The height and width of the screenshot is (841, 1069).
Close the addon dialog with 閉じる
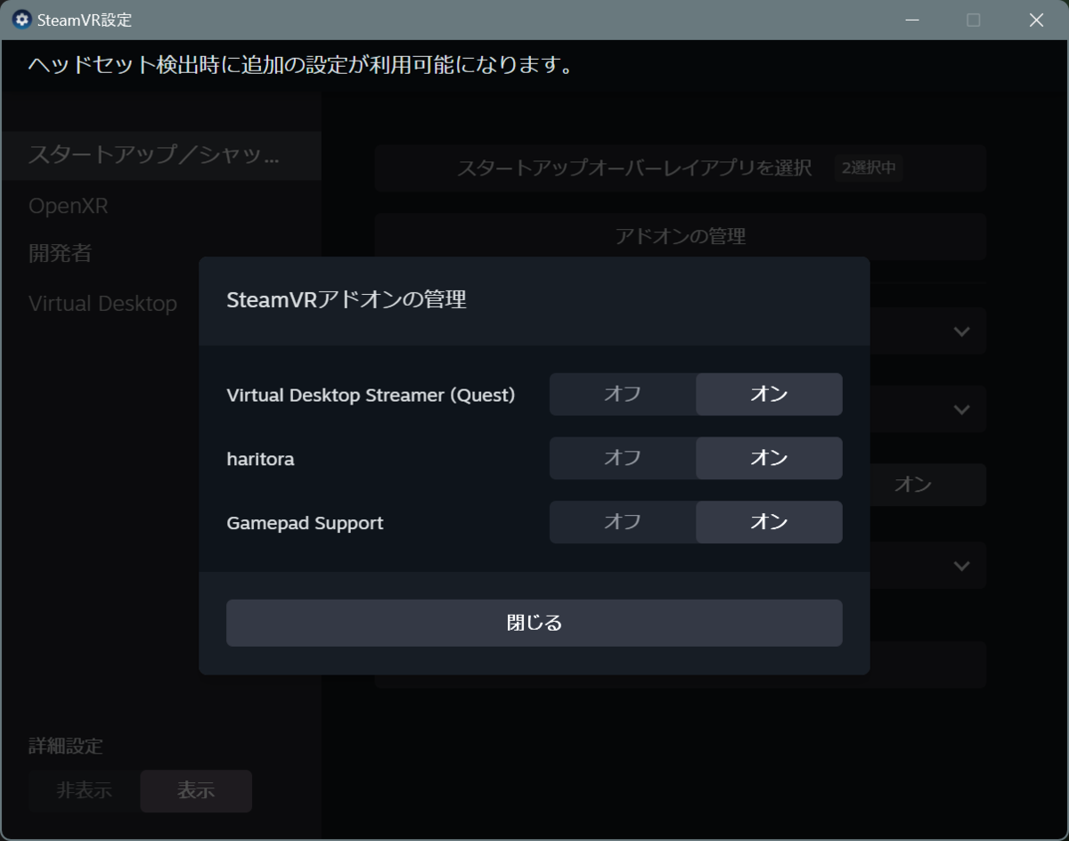pos(534,623)
